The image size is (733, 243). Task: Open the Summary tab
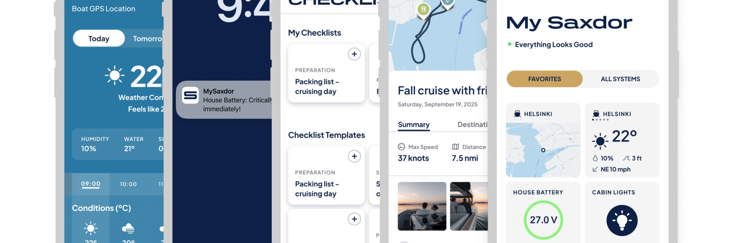click(413, 125)
